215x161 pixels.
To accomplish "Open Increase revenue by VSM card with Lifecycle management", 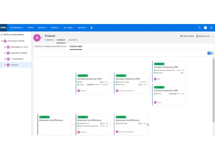I will (x=131, y=83).
